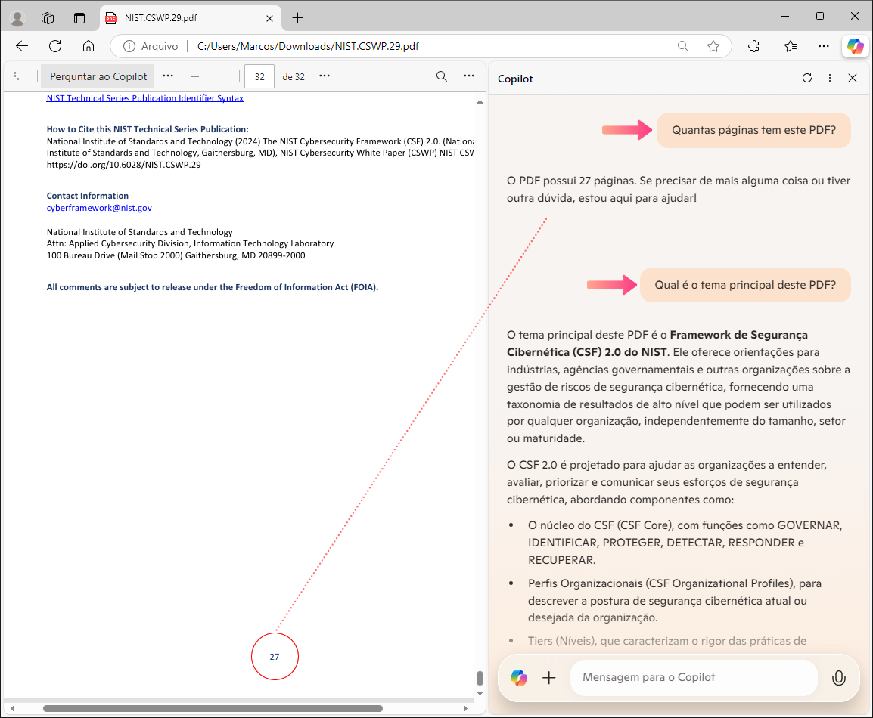Click the Mensagem para o Copilot field

[x=694, y=677]
